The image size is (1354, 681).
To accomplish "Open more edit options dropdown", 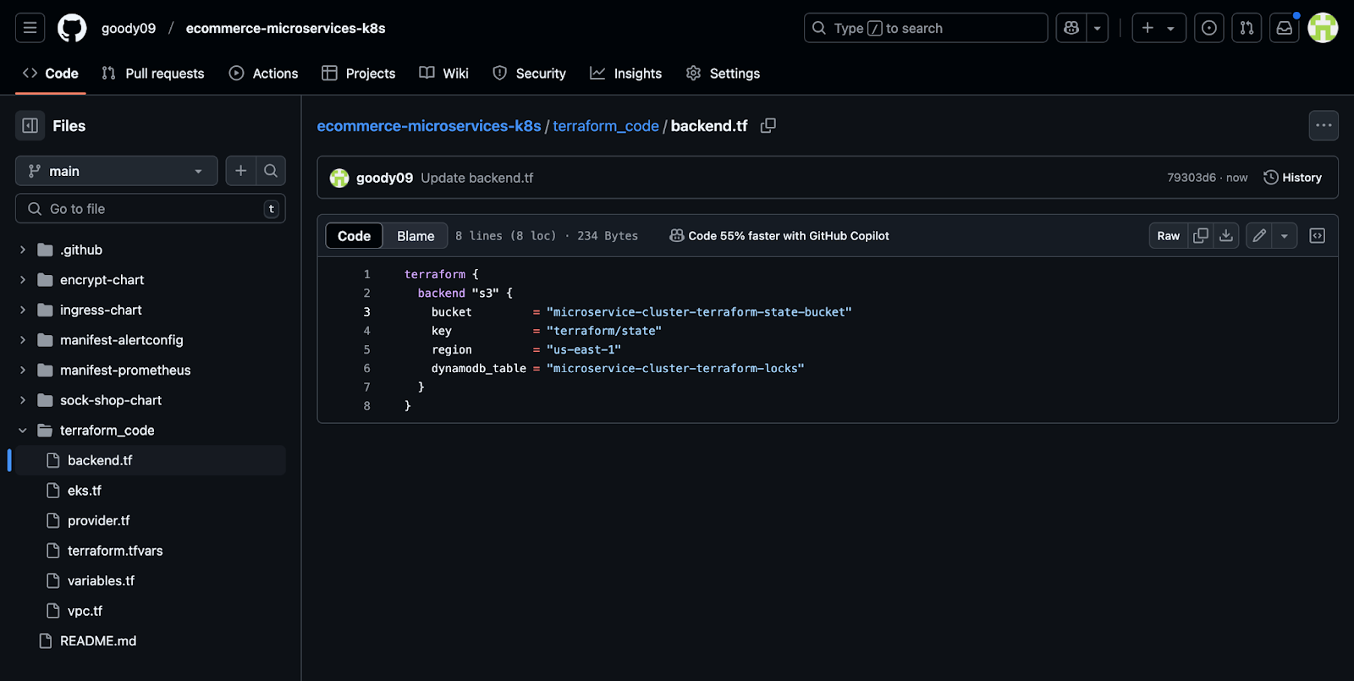I will [x=1285, y=236].
